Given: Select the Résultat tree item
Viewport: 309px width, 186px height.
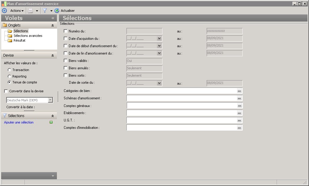Looking at the screenshot, I should (x=19, y=40).
